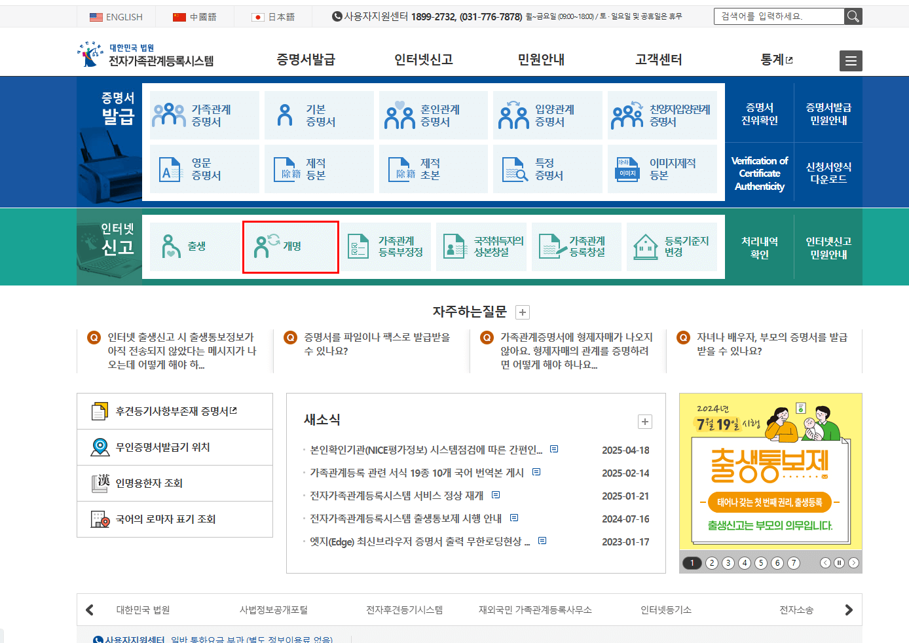Pause the banner carousel rotation

(x=839, y=562)
